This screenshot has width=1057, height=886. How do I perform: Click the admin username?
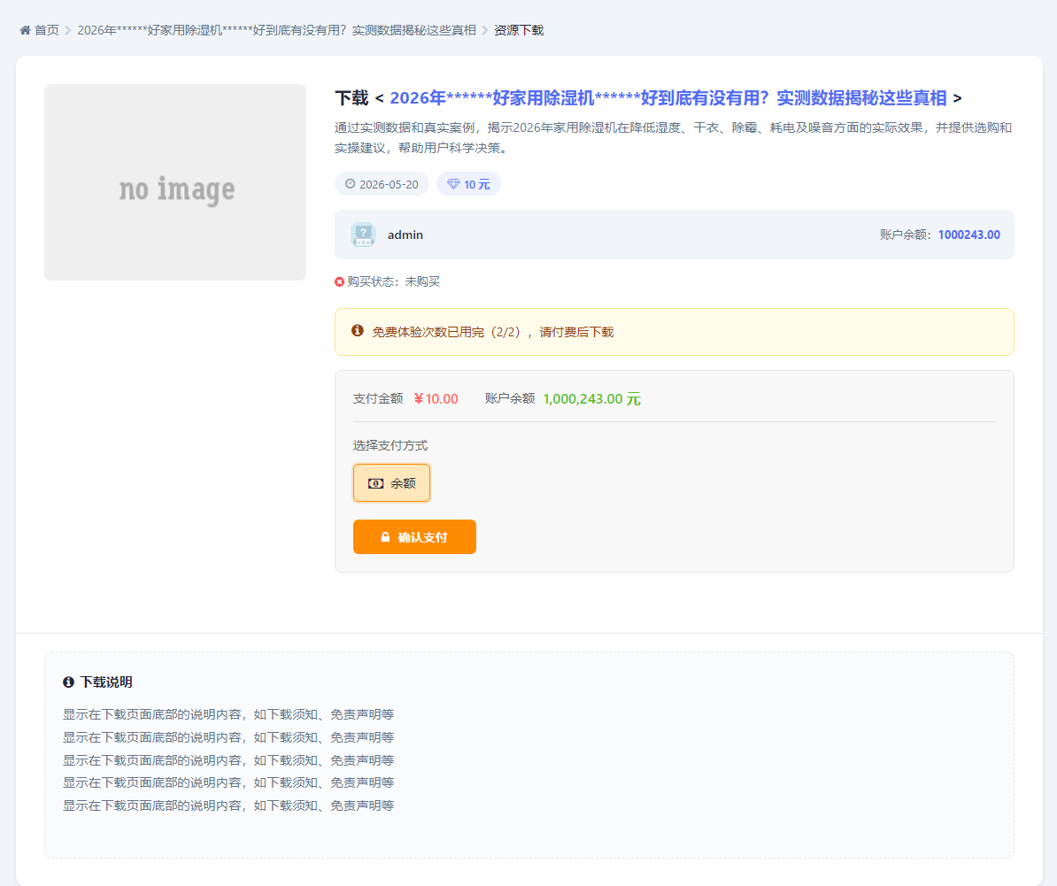tap(405, 235)
